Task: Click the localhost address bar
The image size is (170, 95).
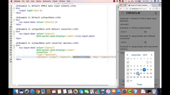Action: (140, 9)
